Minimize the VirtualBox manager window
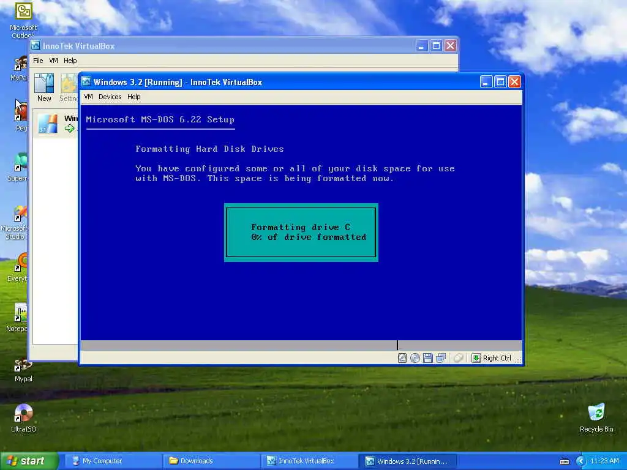Image resolution: width=627 pixels, height=470 pixels. click(x=421, y=46)
